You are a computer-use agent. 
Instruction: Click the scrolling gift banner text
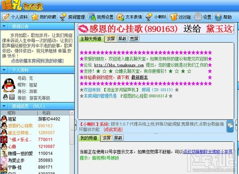156,29
